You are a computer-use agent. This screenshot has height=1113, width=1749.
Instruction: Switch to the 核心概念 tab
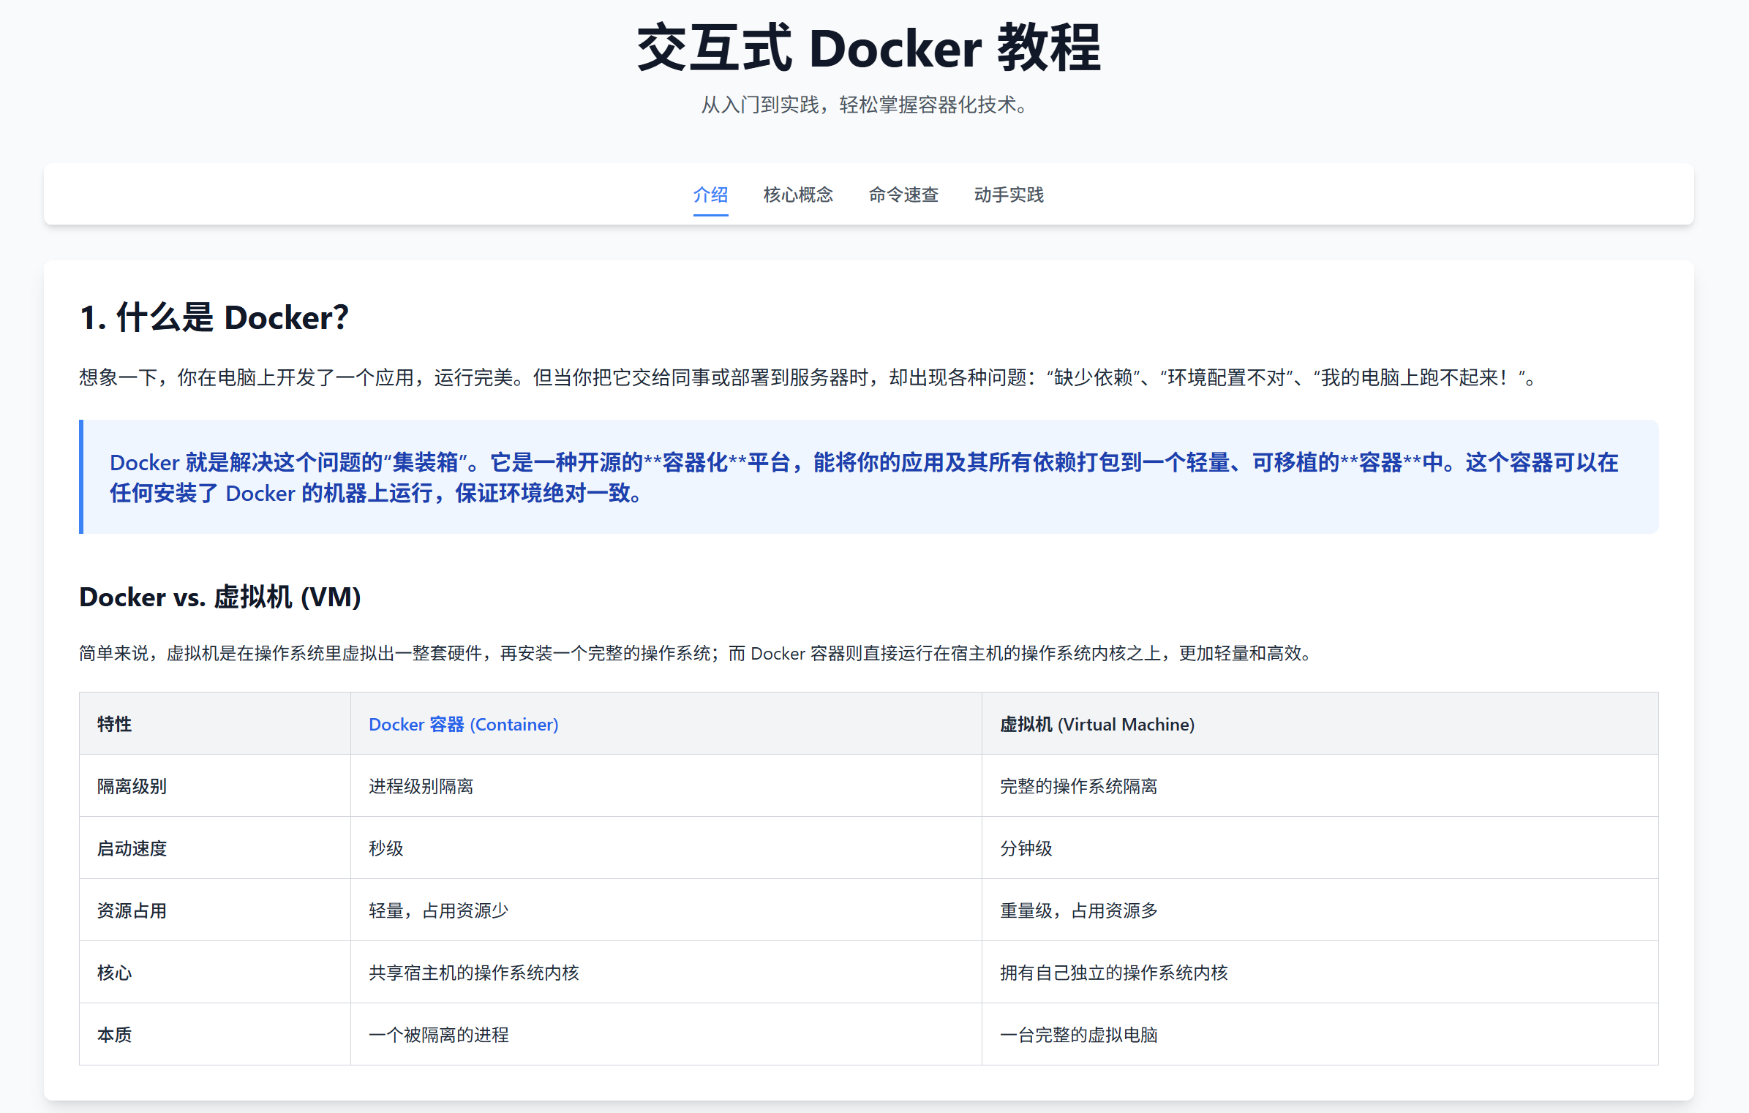(797, 195)
